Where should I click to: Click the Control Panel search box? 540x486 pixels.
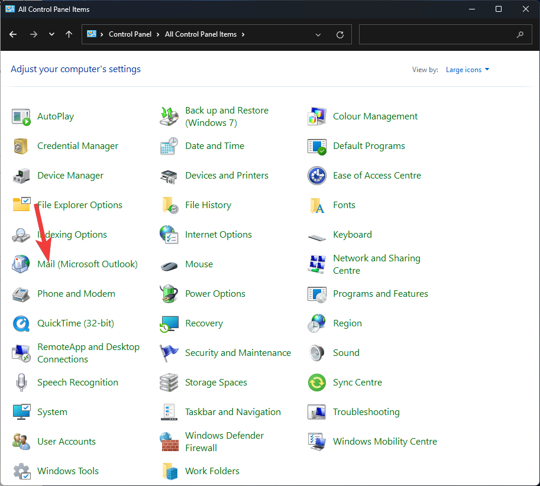[438, 34]
